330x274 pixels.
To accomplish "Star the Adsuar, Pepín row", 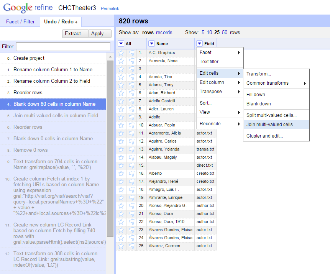I will (121, 125).
